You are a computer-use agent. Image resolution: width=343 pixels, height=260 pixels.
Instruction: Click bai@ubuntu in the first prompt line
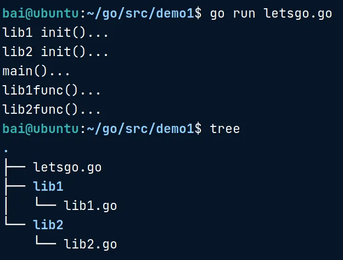41,13
